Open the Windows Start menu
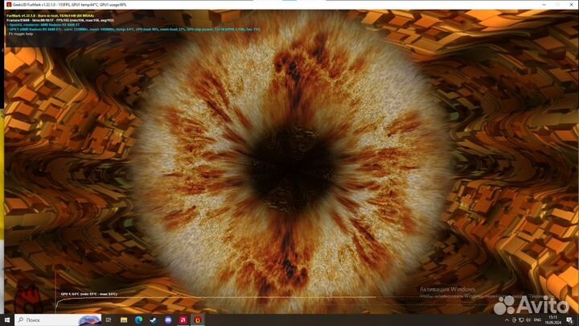This screenshot has width=579, height=326. tap(6, 320)
